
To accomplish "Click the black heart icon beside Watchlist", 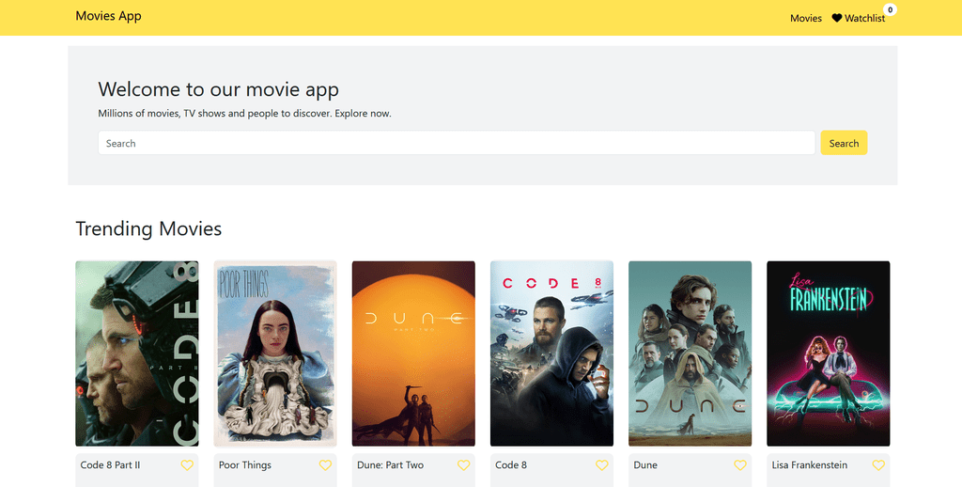I will pyautogui.click(x=837, y=19).
